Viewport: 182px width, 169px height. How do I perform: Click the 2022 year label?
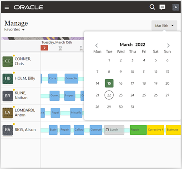(x=140, y=45)
